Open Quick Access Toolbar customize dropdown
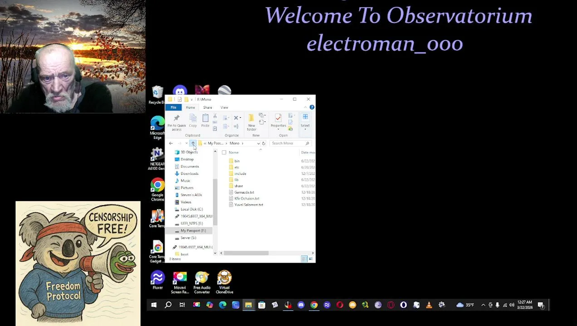The width and height of the screenshot is (577, 326). click(192, 99)
